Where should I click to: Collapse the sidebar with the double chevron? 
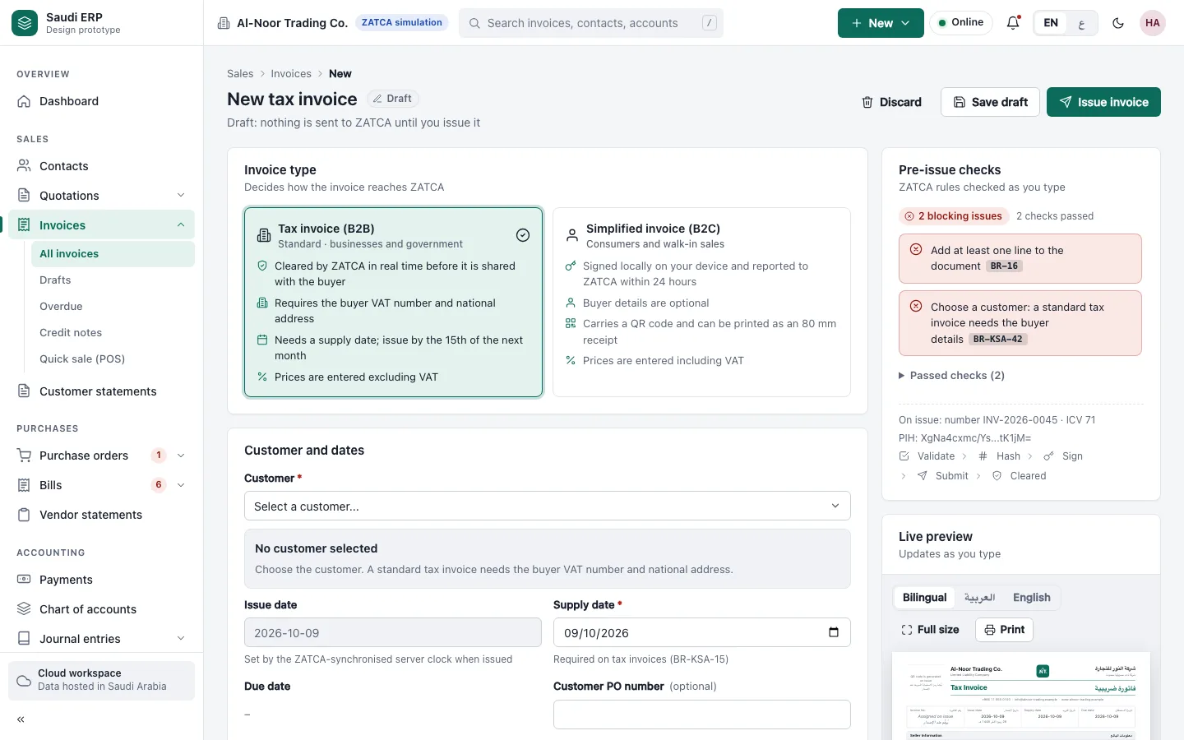coord(21,719)
